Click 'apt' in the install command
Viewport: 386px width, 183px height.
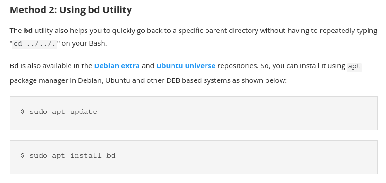pyautogui.click(x=59, y=156)
